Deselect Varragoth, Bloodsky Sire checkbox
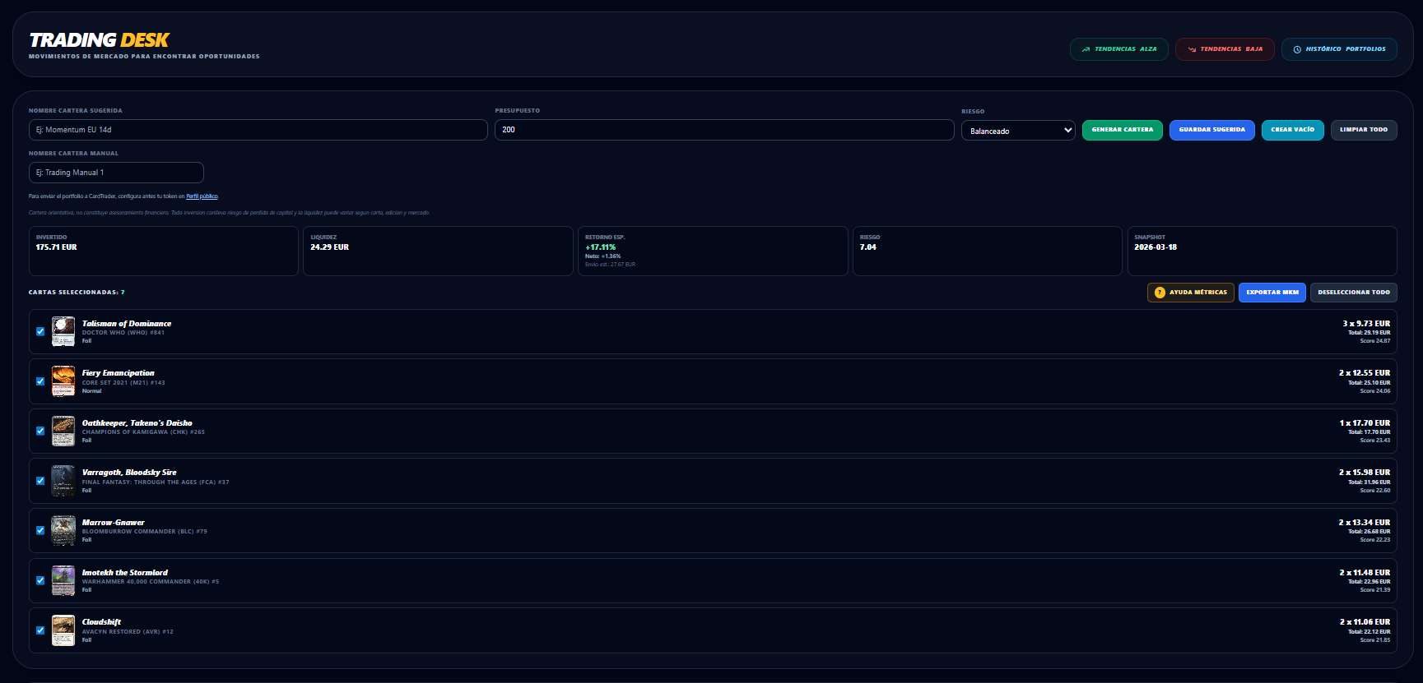 click(40, 481)
